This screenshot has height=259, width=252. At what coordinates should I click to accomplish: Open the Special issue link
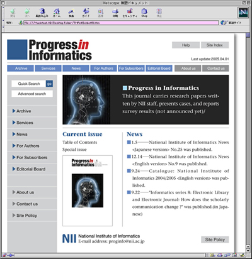point(74,150)
